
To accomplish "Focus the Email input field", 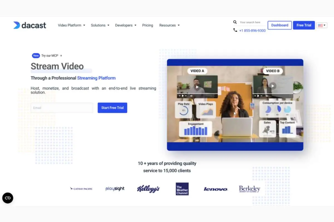I will (x=62, y=108).
